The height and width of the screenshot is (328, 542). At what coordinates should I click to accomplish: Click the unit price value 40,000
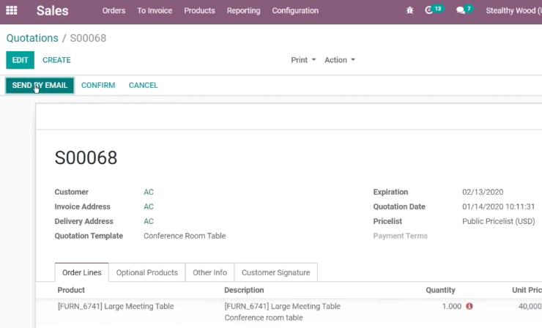[530, 306]
